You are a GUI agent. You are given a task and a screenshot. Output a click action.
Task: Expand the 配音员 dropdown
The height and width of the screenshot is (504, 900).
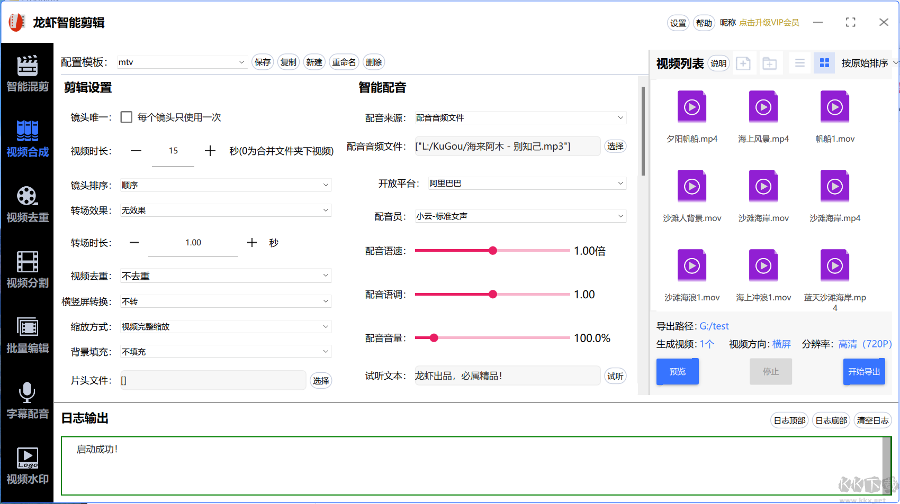tap(520, 216)
